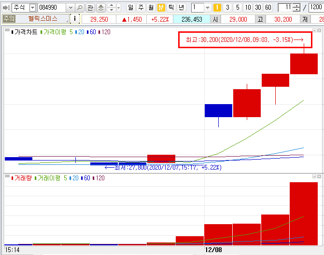Click the total count field showing 1200
This screenshot has width=324, height=255.
click(x=316, y=8)
